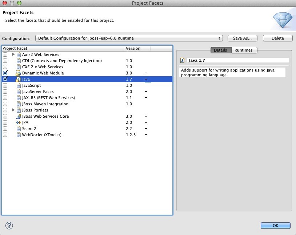Select the JavaScript facet row label
Image resolution: width=296 pixels, height=235 pixels.
click(31, 85)
